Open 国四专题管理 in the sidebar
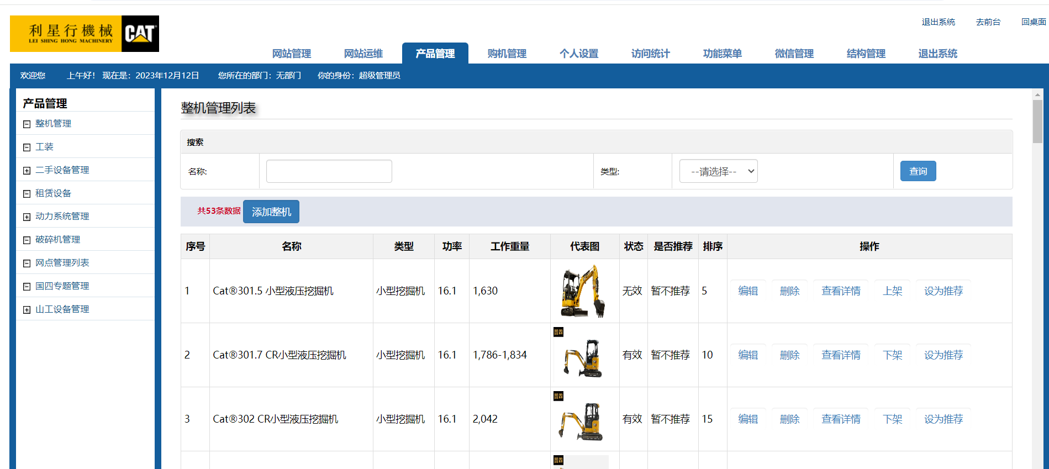1049x469 pixels. click(x=62, y=286)
